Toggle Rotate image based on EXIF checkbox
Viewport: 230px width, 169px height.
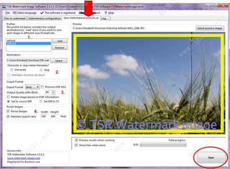coord(8,97)
